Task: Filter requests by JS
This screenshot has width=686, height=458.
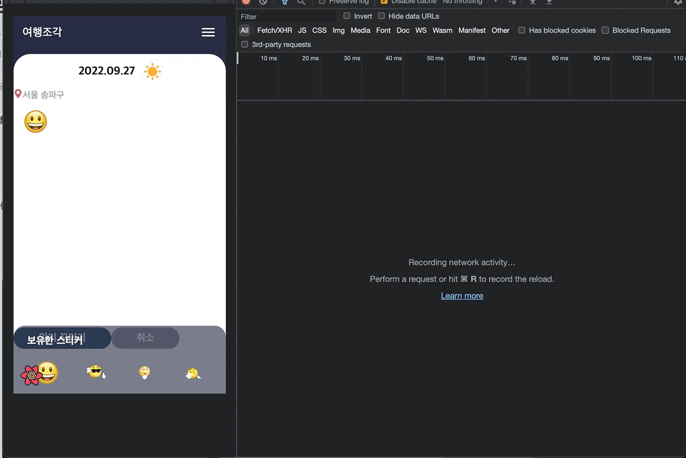Action: click(302, 31)
